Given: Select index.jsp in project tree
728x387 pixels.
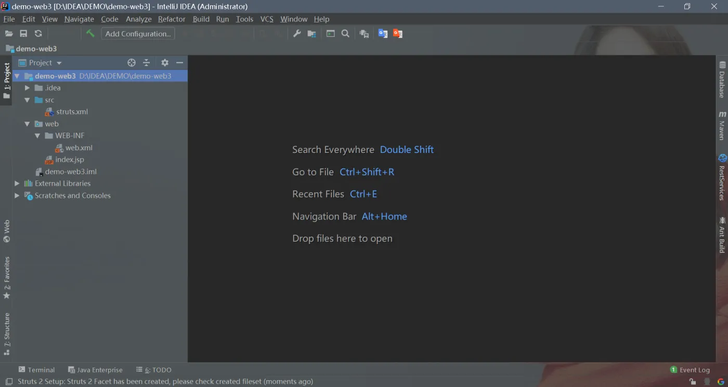Looking at the screenshot, I should [x=69, y=160].
